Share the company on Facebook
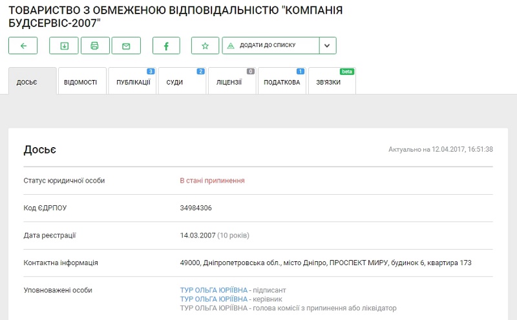The width and height of the screenshot is (517, 320). [166, 46]
